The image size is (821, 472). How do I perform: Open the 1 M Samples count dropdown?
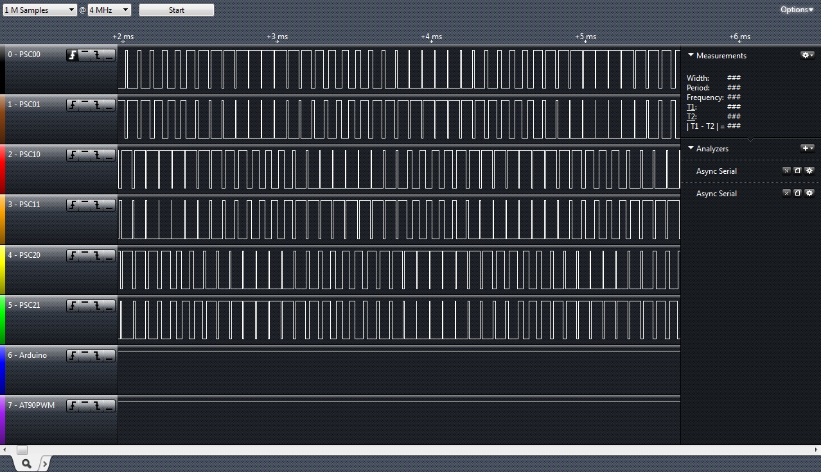coord(40,10)
